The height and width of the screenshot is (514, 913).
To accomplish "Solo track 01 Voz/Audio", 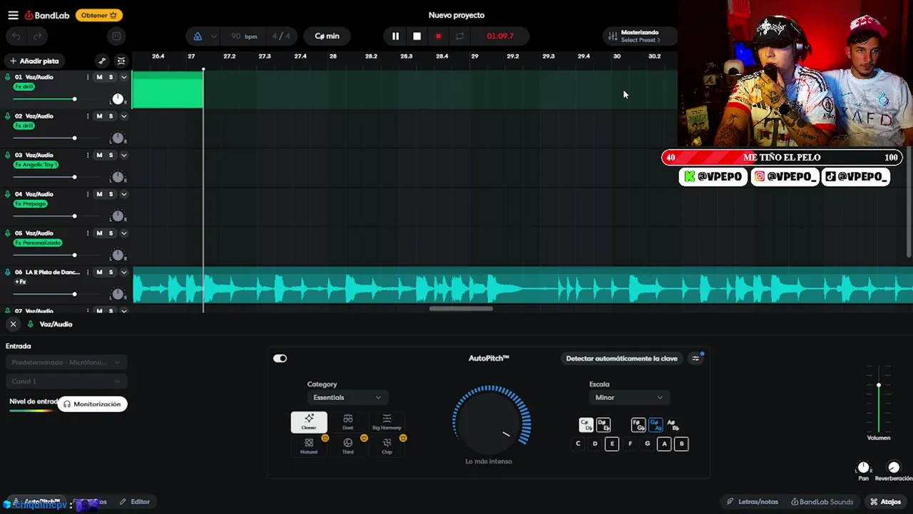I will 111,77.
